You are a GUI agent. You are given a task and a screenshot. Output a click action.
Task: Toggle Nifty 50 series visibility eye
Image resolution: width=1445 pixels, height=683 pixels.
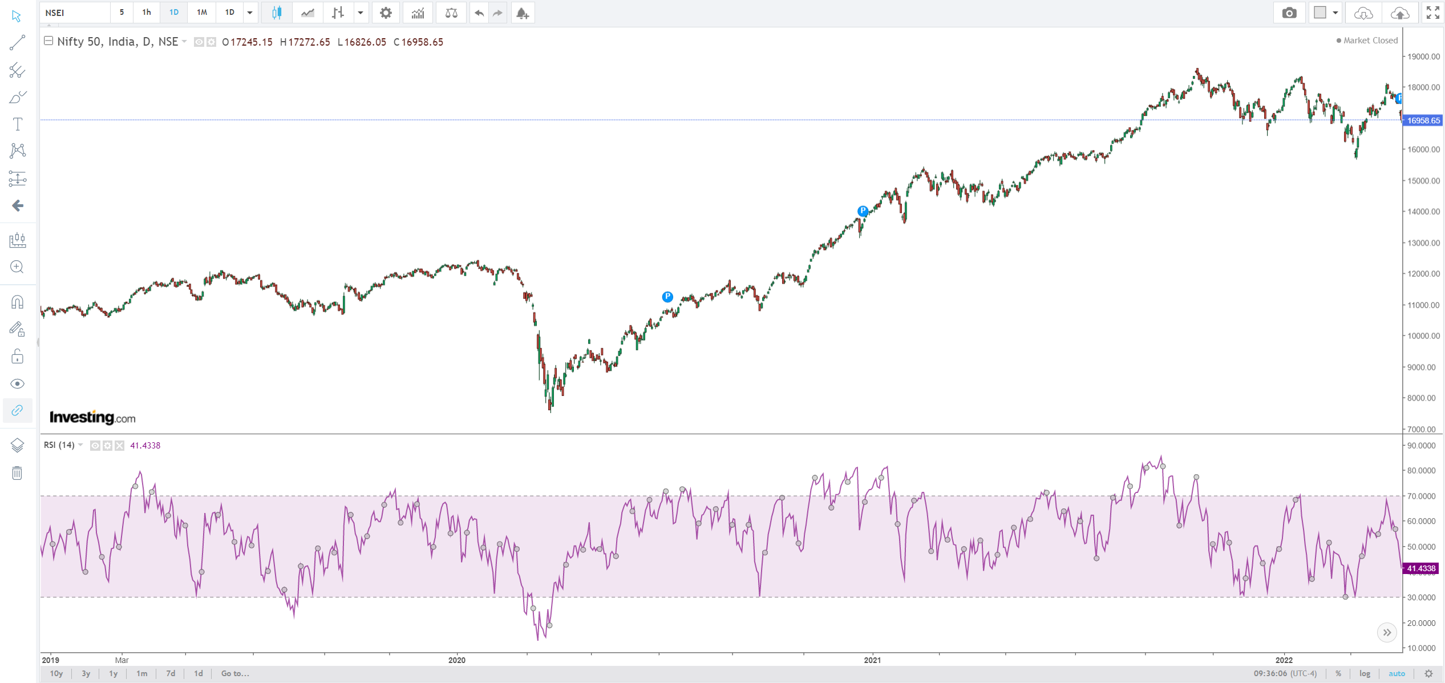pos(199,42)
